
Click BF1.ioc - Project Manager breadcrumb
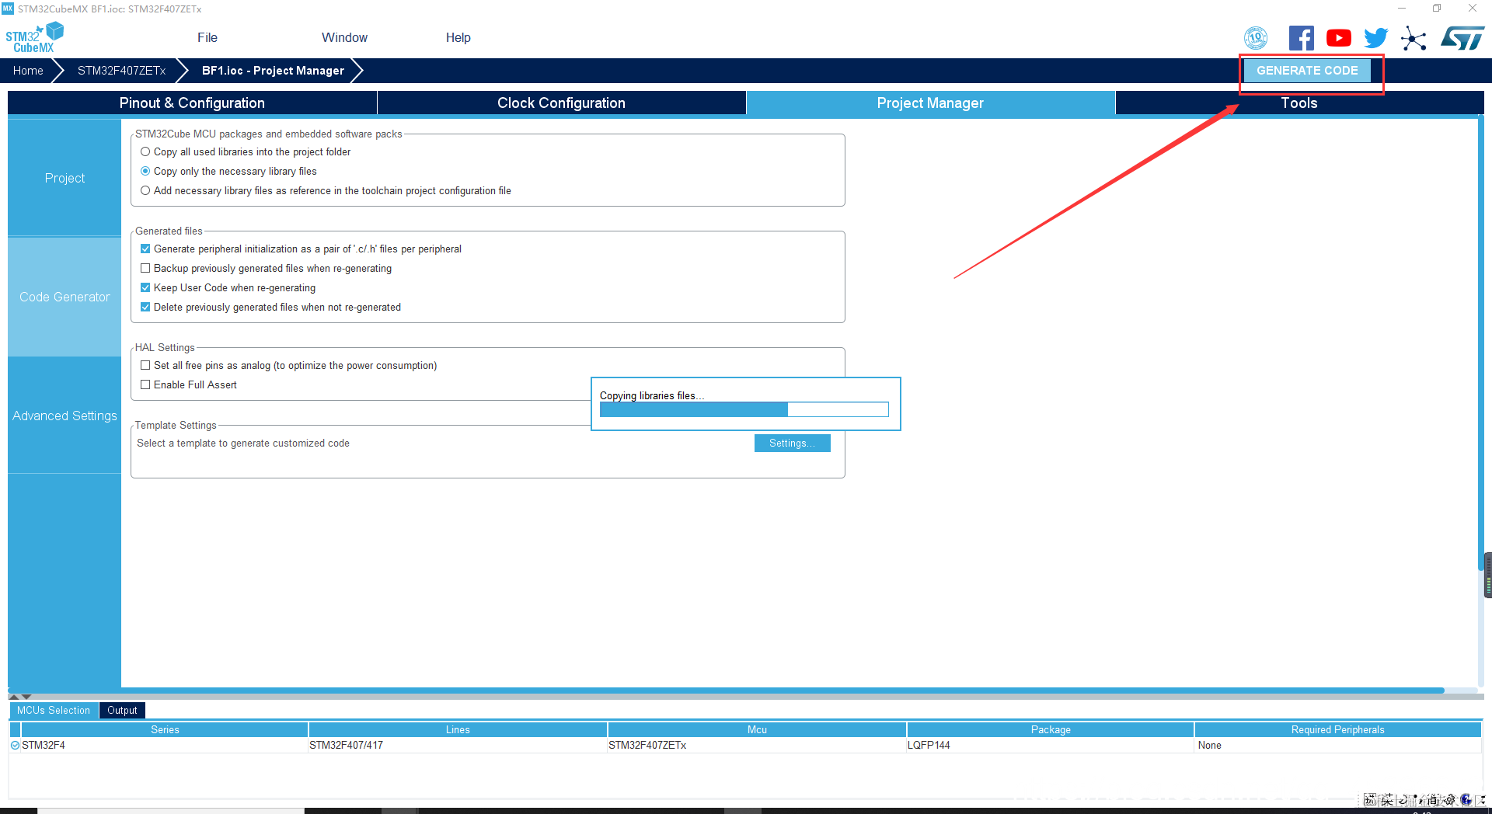click(x=273, y=70)
